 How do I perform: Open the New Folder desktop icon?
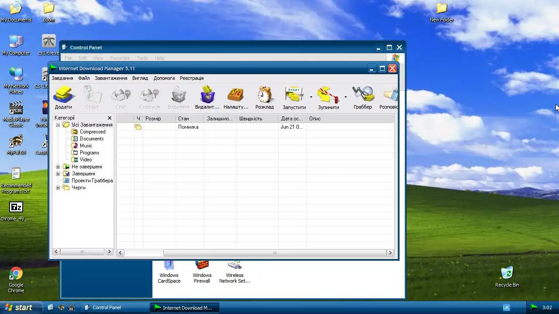click(x=442, y=12)
